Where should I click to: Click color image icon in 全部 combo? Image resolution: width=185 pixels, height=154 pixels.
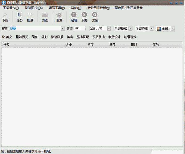[x=159, y=29]
